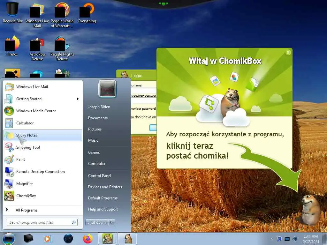The image size is (327, 245).
Task: Select Sticky Notes in Start menu
Action: pos(43,135)
